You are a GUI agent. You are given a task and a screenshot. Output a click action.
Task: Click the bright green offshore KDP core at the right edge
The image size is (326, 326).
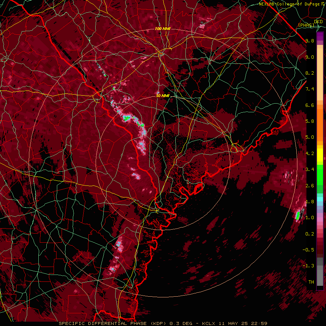tap(298, 215)
